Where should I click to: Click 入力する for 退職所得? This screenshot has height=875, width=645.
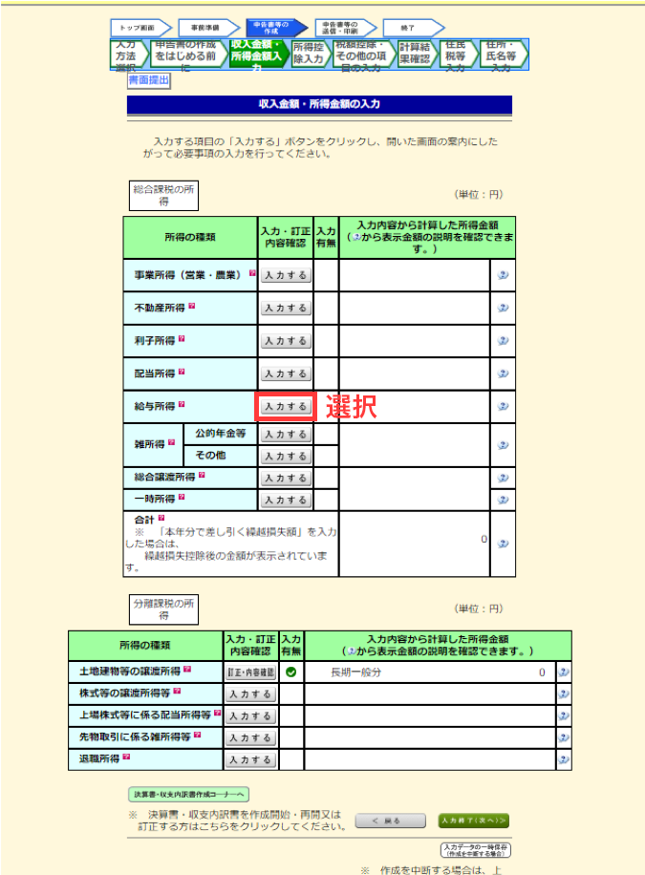tap(250, 759)
